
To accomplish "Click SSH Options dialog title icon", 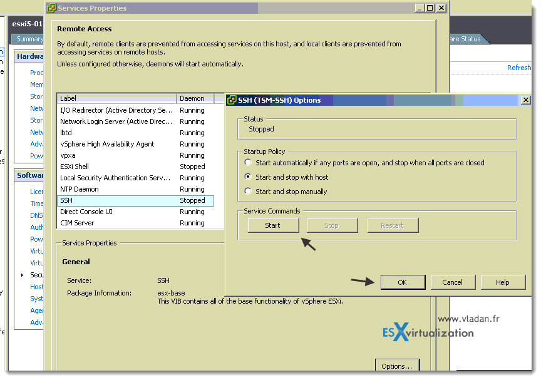I will pyautogui.click(x=232, y=100).
